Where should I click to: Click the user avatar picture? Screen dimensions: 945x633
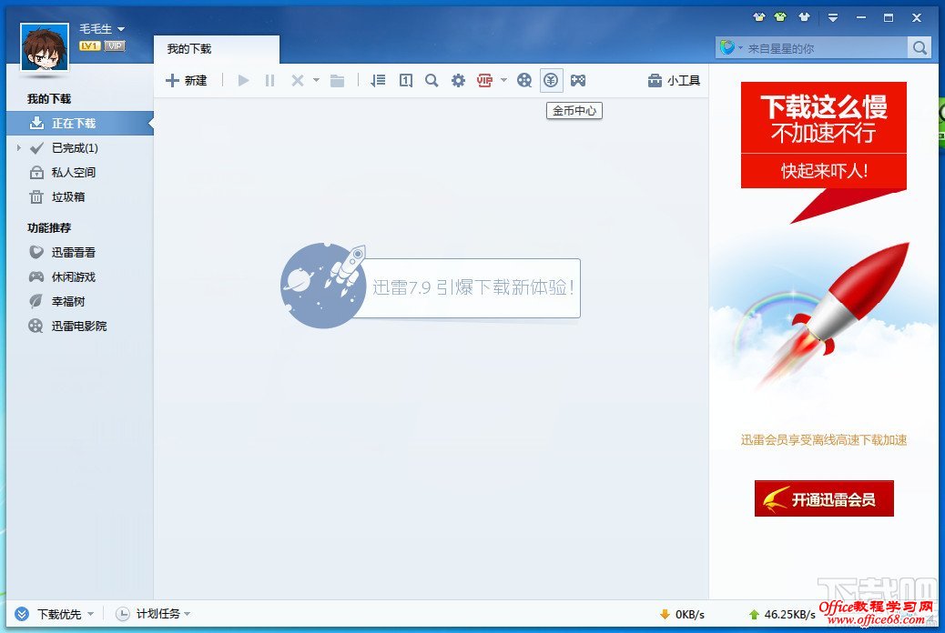pos(45,47)
